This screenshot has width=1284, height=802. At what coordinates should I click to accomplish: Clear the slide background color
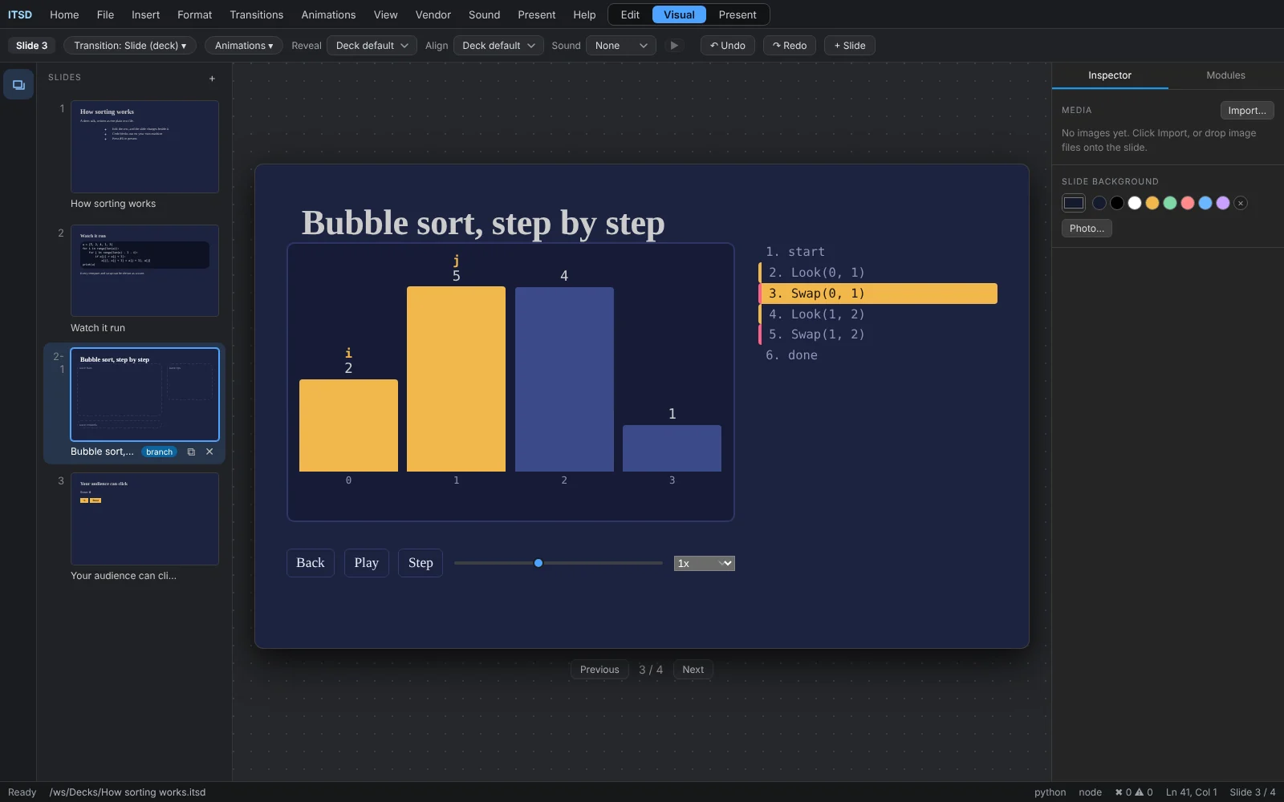point(1241,203)
